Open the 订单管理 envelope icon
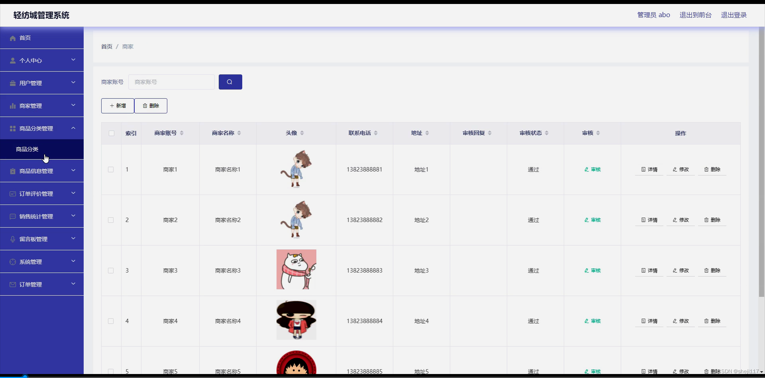This screenshot has width=765, height=378. point(12,284)
